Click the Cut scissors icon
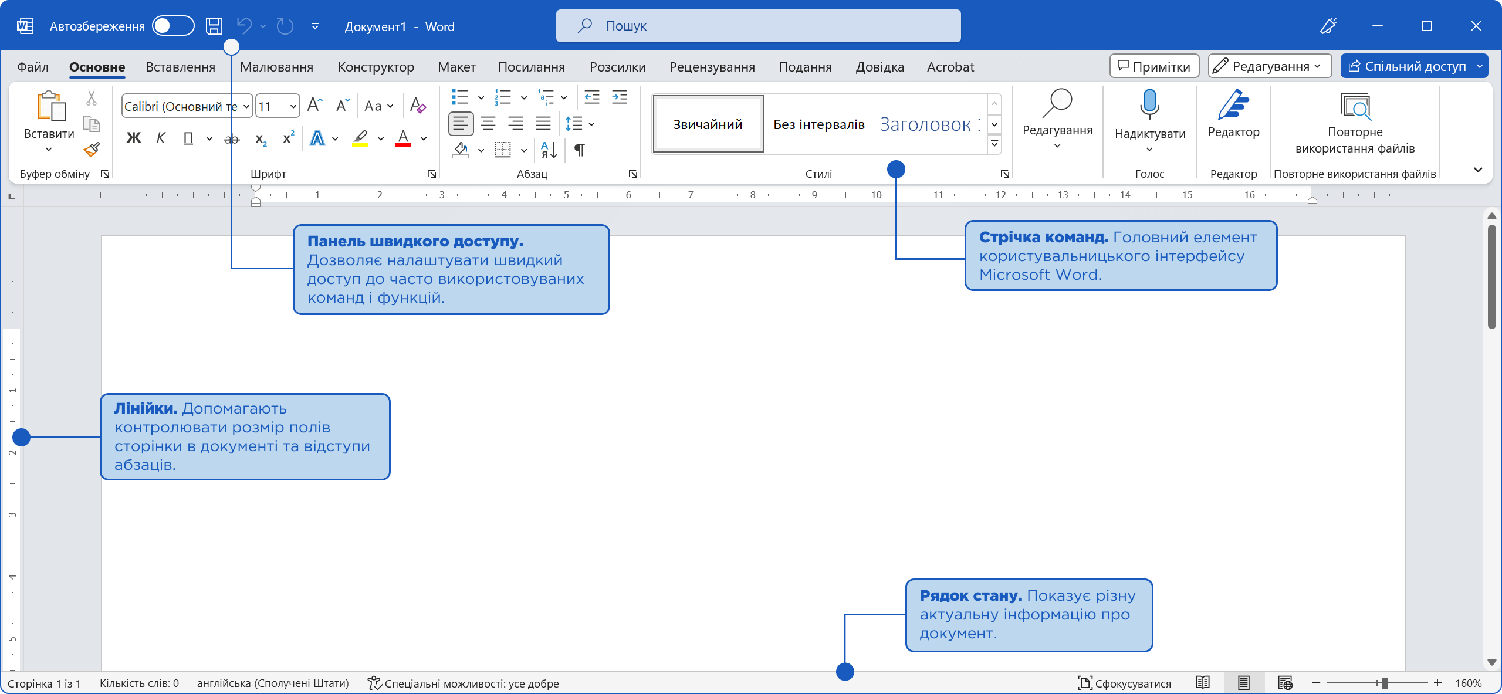 coord(91,98)
